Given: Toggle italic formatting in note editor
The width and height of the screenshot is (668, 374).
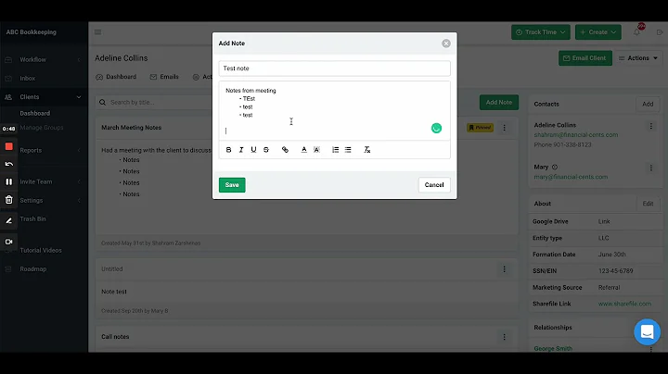Looking at the screenshot, I should [x=241, y=150].
